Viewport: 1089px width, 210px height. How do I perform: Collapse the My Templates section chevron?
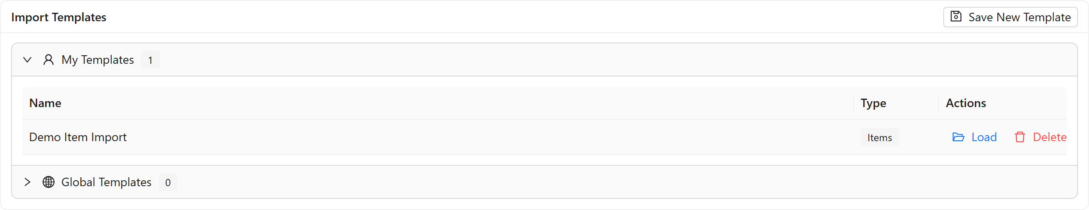[27, 60]
